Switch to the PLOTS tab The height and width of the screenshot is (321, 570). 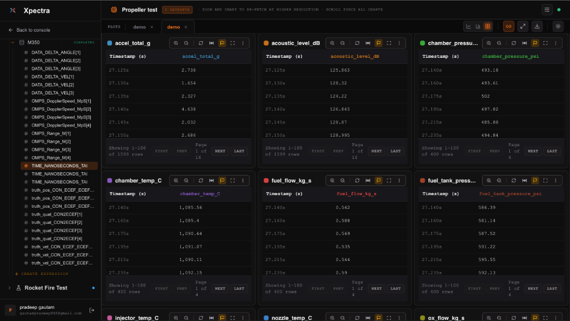114,27
